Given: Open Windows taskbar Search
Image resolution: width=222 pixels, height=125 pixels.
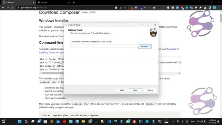Looking at the screenshot, I should coord(26,122).
